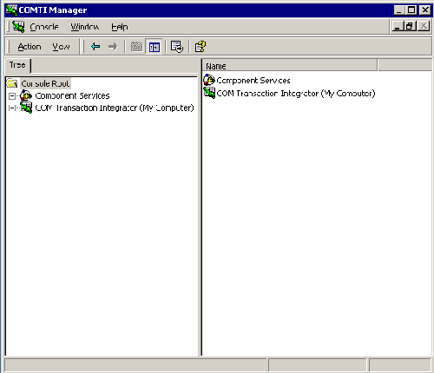The height and width of the screenshot is (373, 434).
Task: Restore the inner console window
Action: [409, 26]
